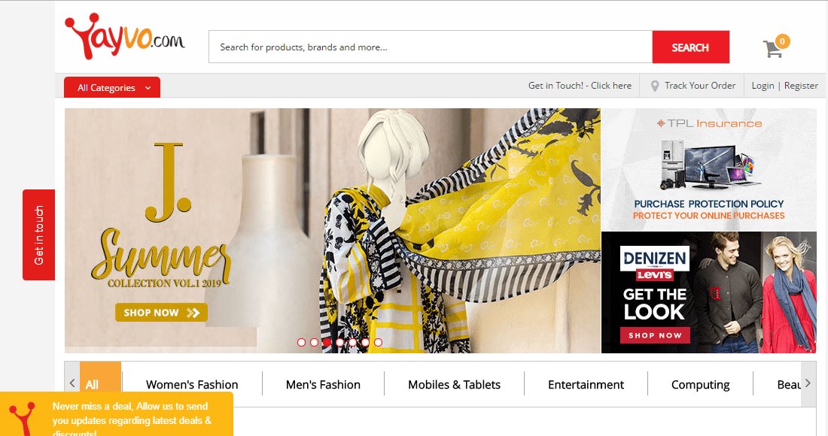Click the right arrow past the Beauty tab
This screenshot has width=828, height=436.
point(808,384)
